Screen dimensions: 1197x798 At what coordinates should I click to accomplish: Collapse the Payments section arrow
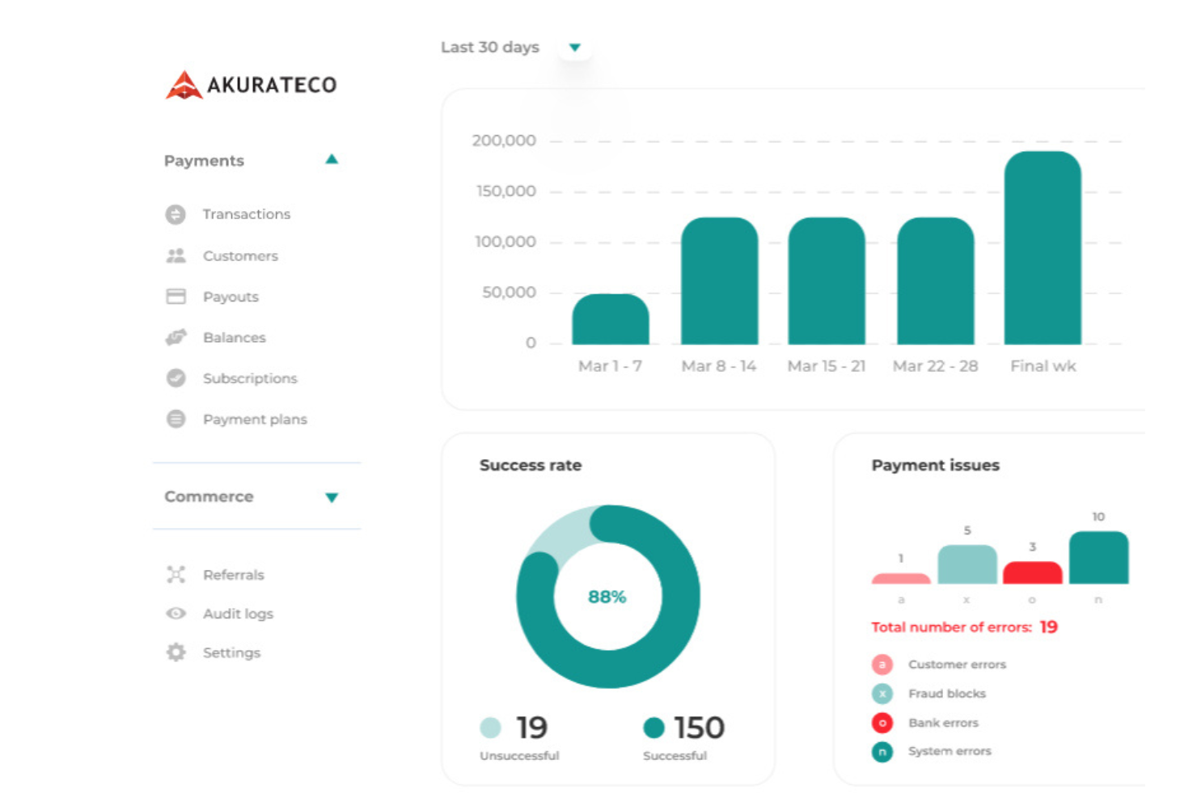pyautogui.click(x=332, y=159)
